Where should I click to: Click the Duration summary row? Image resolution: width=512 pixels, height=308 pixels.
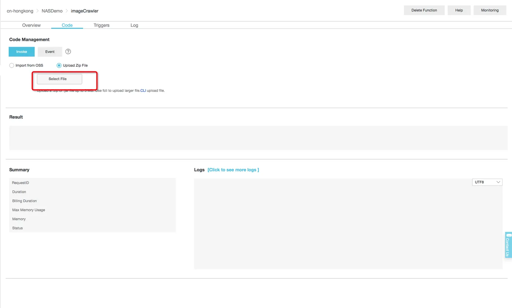(92, 192)
